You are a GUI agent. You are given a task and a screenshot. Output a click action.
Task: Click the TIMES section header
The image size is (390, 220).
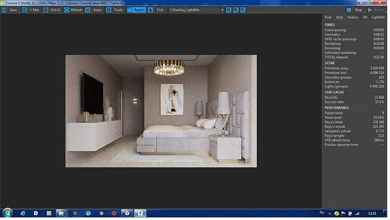tap(330, 25)
